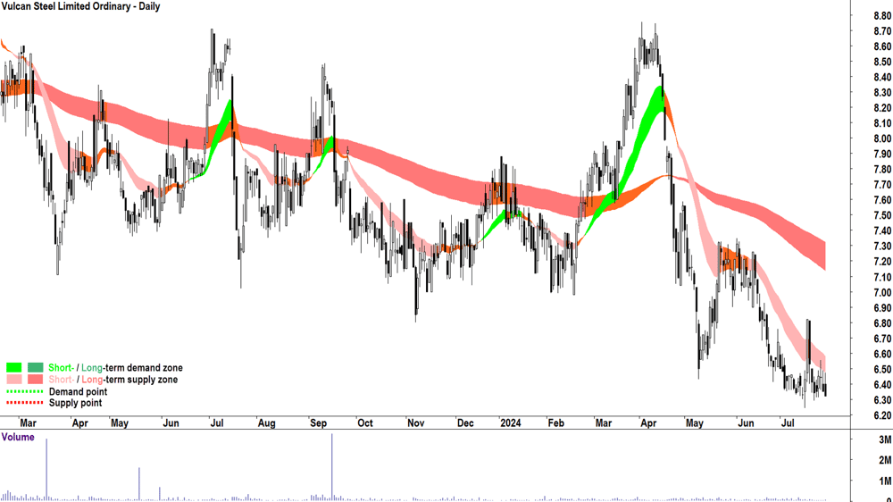This screenshot has height=502, width=893.
Task: Click the tall volume spike in late March 2023
Action: (x=46, y=470)
